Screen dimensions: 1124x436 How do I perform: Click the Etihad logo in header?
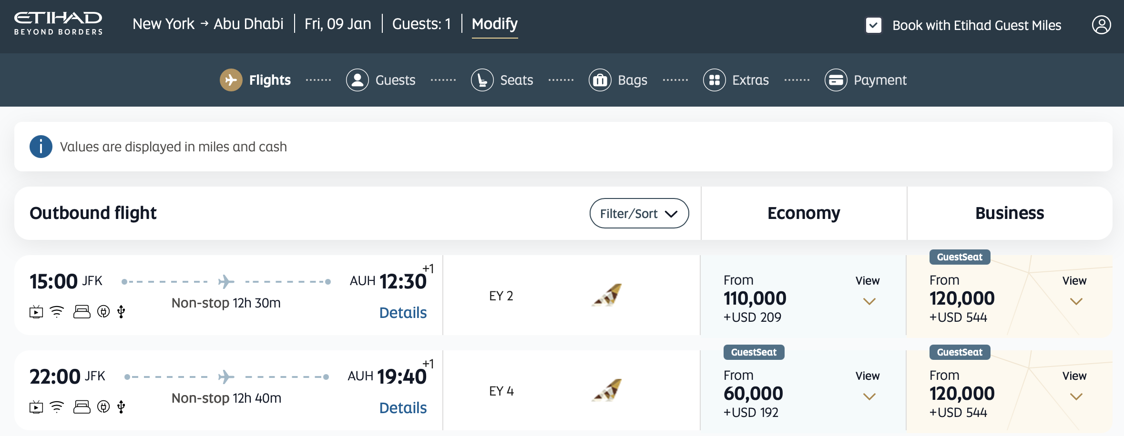point(58,24)
